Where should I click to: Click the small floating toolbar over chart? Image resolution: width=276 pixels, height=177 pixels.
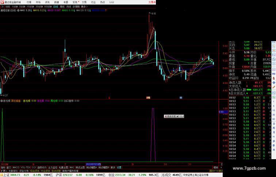tap(174, 116)
